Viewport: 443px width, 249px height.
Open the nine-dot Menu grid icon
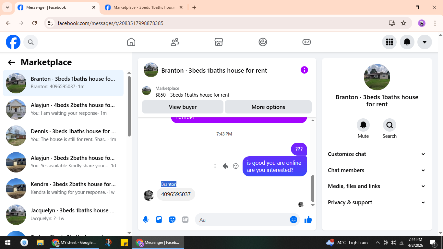(x=389, y=42)
